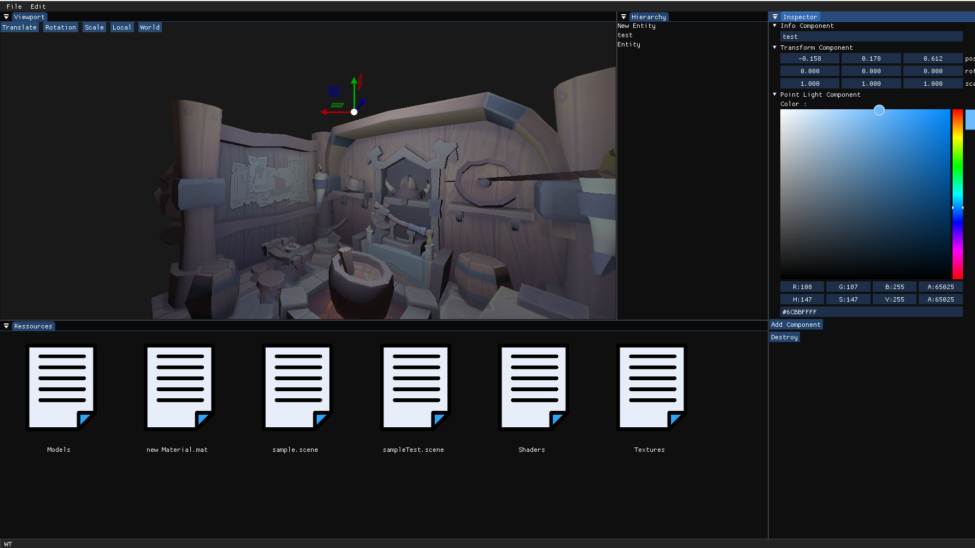This screenshot has height=548, width=975.
Task: Open the Textures folder icon
Action: (x=651, y=387)
